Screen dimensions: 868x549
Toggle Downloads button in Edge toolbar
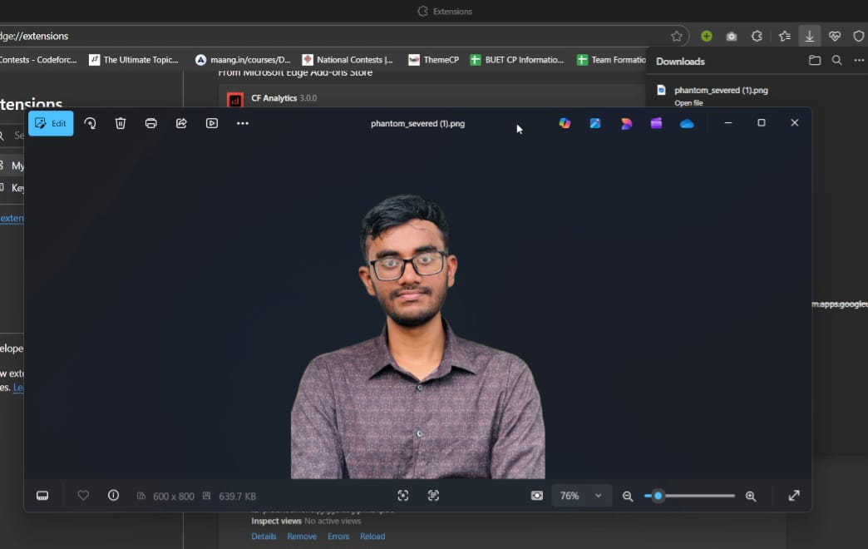[809, 36]
